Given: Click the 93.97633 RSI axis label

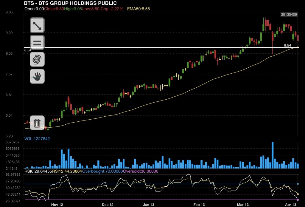Looking at the screenshot, I should pos(13,175).
